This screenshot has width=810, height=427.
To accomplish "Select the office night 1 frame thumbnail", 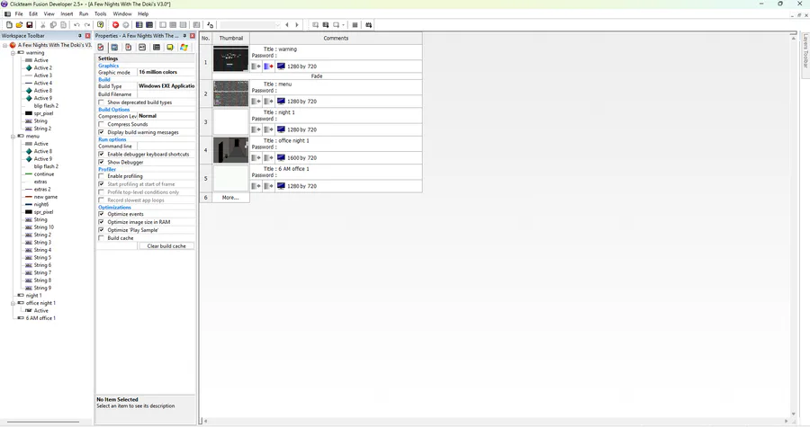I will point(231,150).
